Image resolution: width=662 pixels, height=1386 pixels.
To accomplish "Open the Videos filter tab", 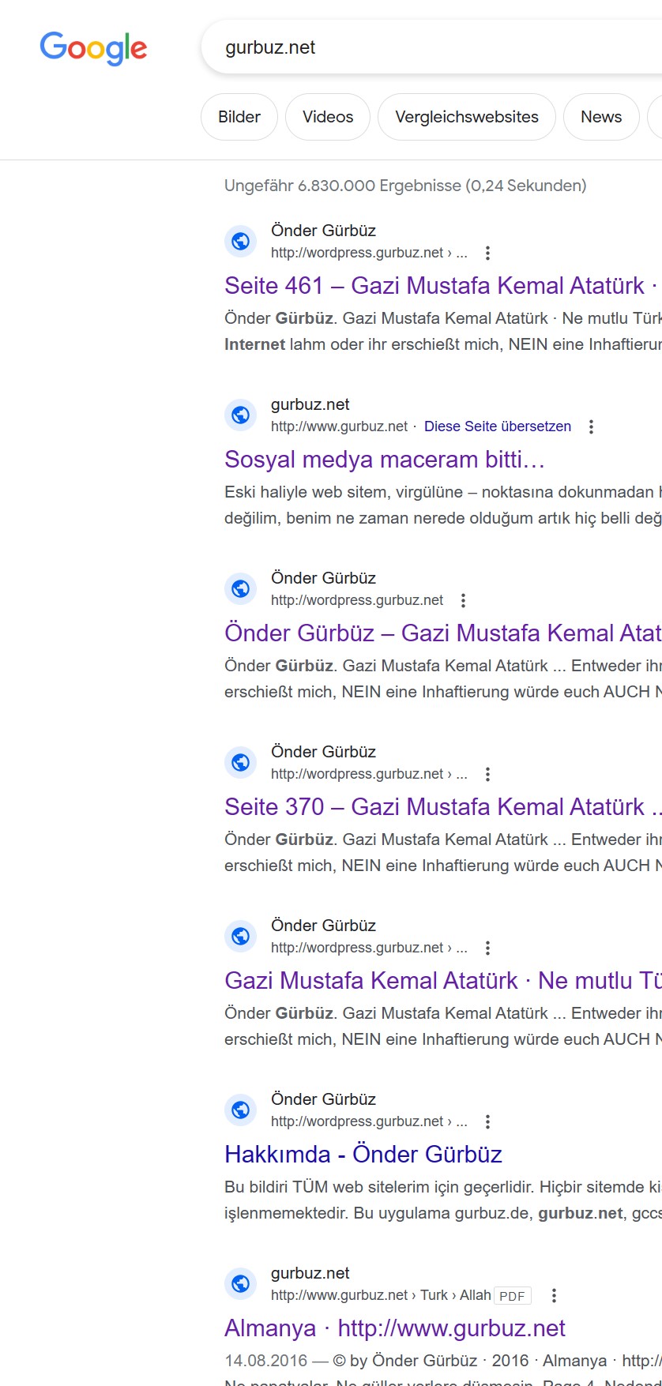I will pyautogui.click(x=328, y=117).
